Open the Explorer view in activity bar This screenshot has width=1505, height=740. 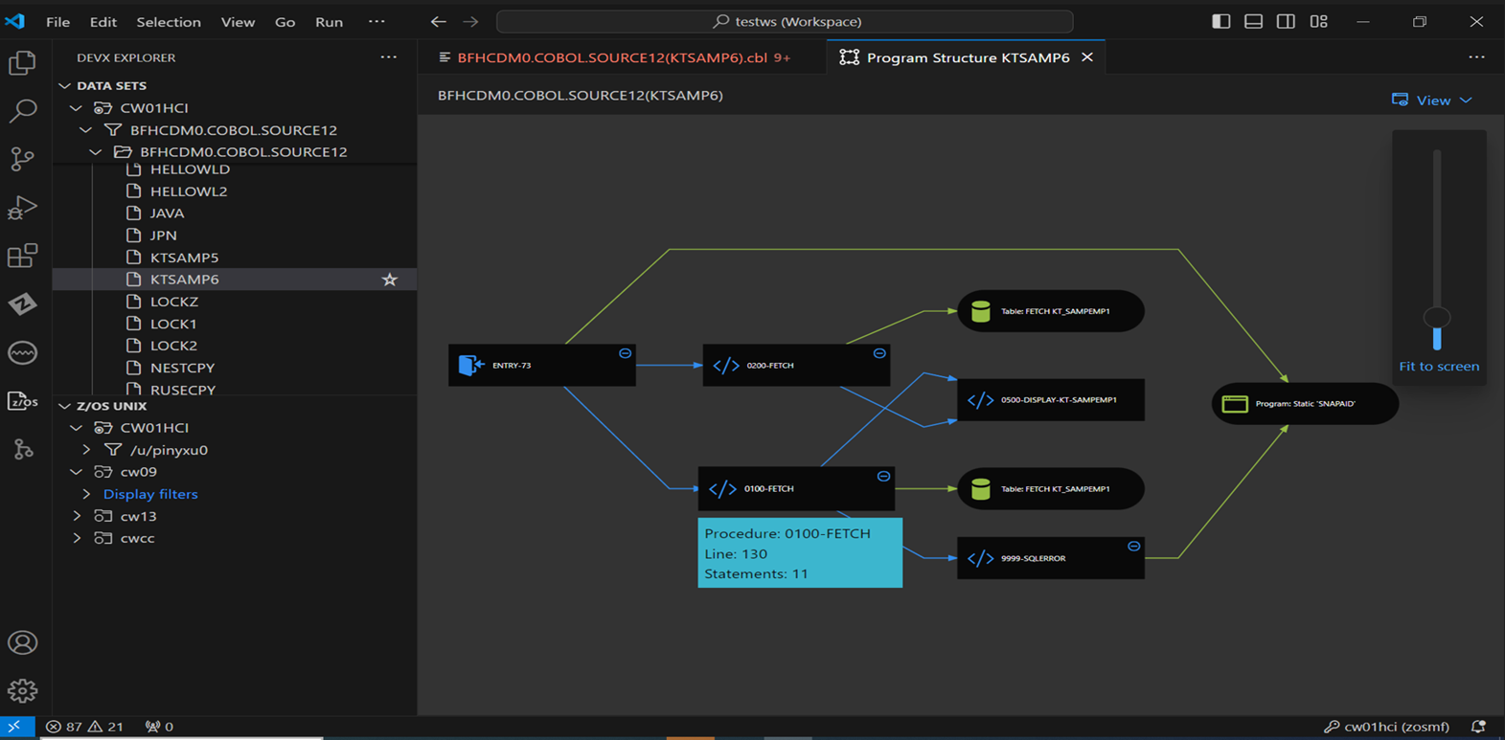(22, 63)
